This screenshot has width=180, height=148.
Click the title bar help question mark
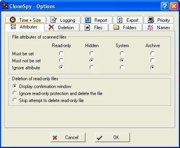pyautogui.click(x=165, y=6)
